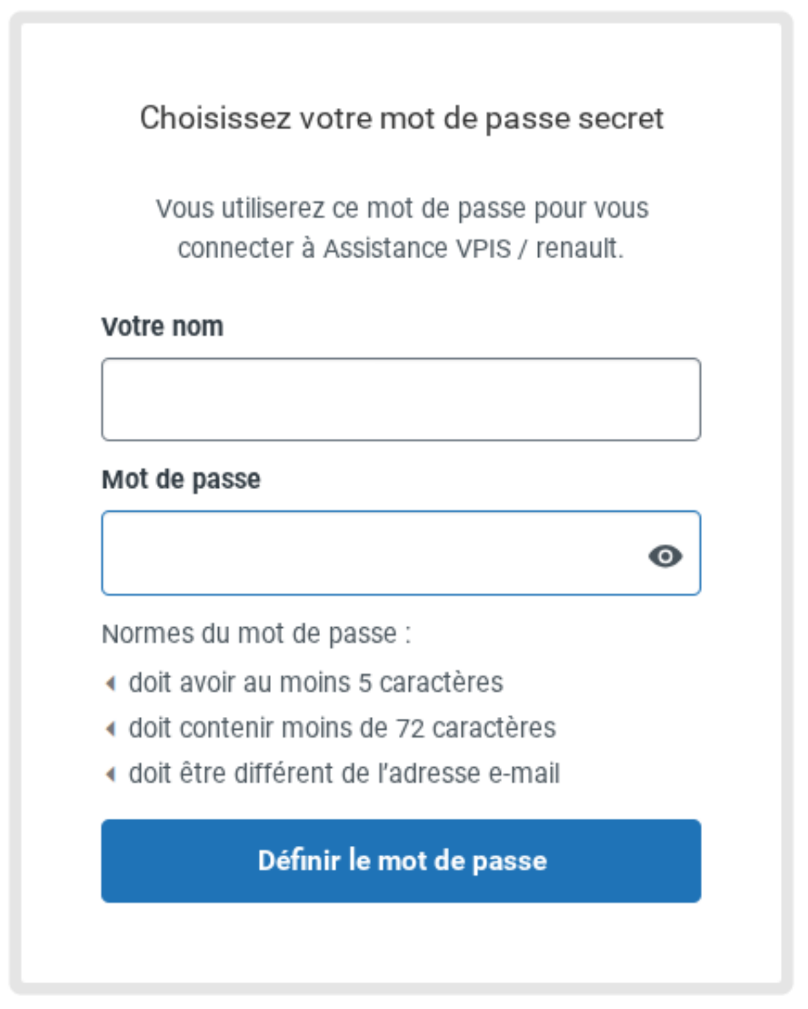
Task: Click the 'Normes du mot de passe' text
Action: (x=256, y=634)
